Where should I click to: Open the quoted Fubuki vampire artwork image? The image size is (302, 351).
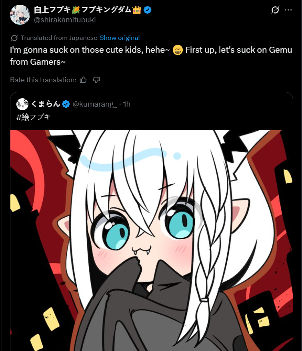[x=152, y=240]
